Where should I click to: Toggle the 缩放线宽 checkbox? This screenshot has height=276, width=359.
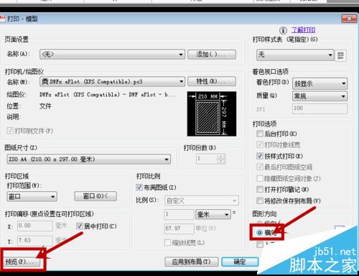point(167,242)
